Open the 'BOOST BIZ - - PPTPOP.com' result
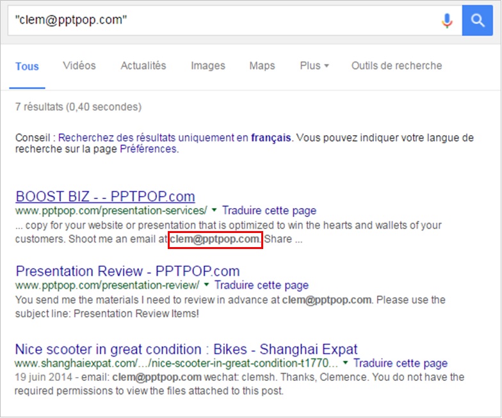502x418 pixels. click(105, 196)
